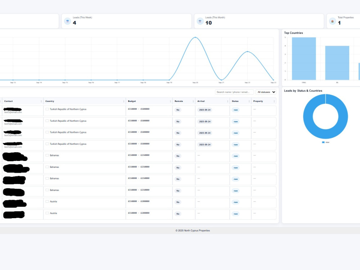
Task: Click the value '10' under Leads (This Month)
Action: click(208, 23)
